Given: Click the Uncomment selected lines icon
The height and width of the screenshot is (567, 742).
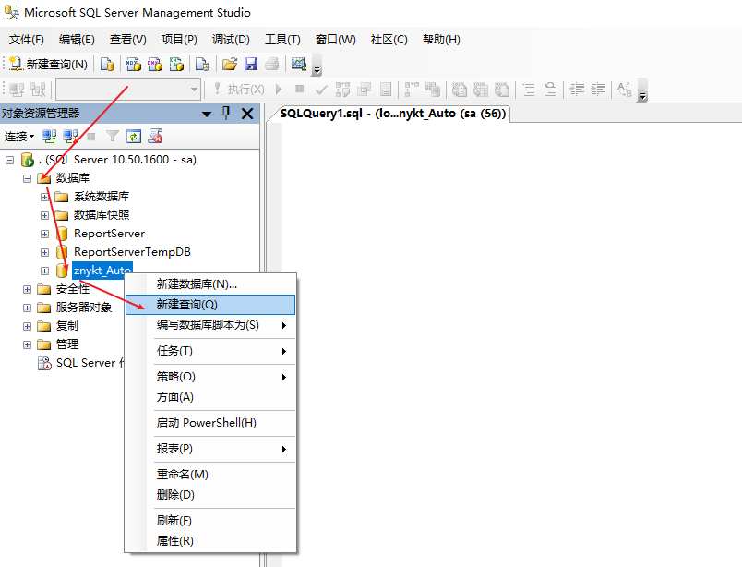Looking at the screenshot, I should (550, 89).
